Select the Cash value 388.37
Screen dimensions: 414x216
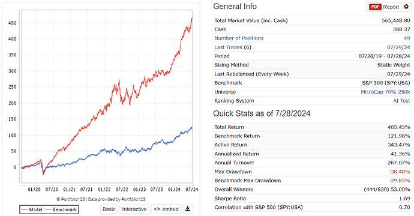pyautogui.click(x=401, y=29)
